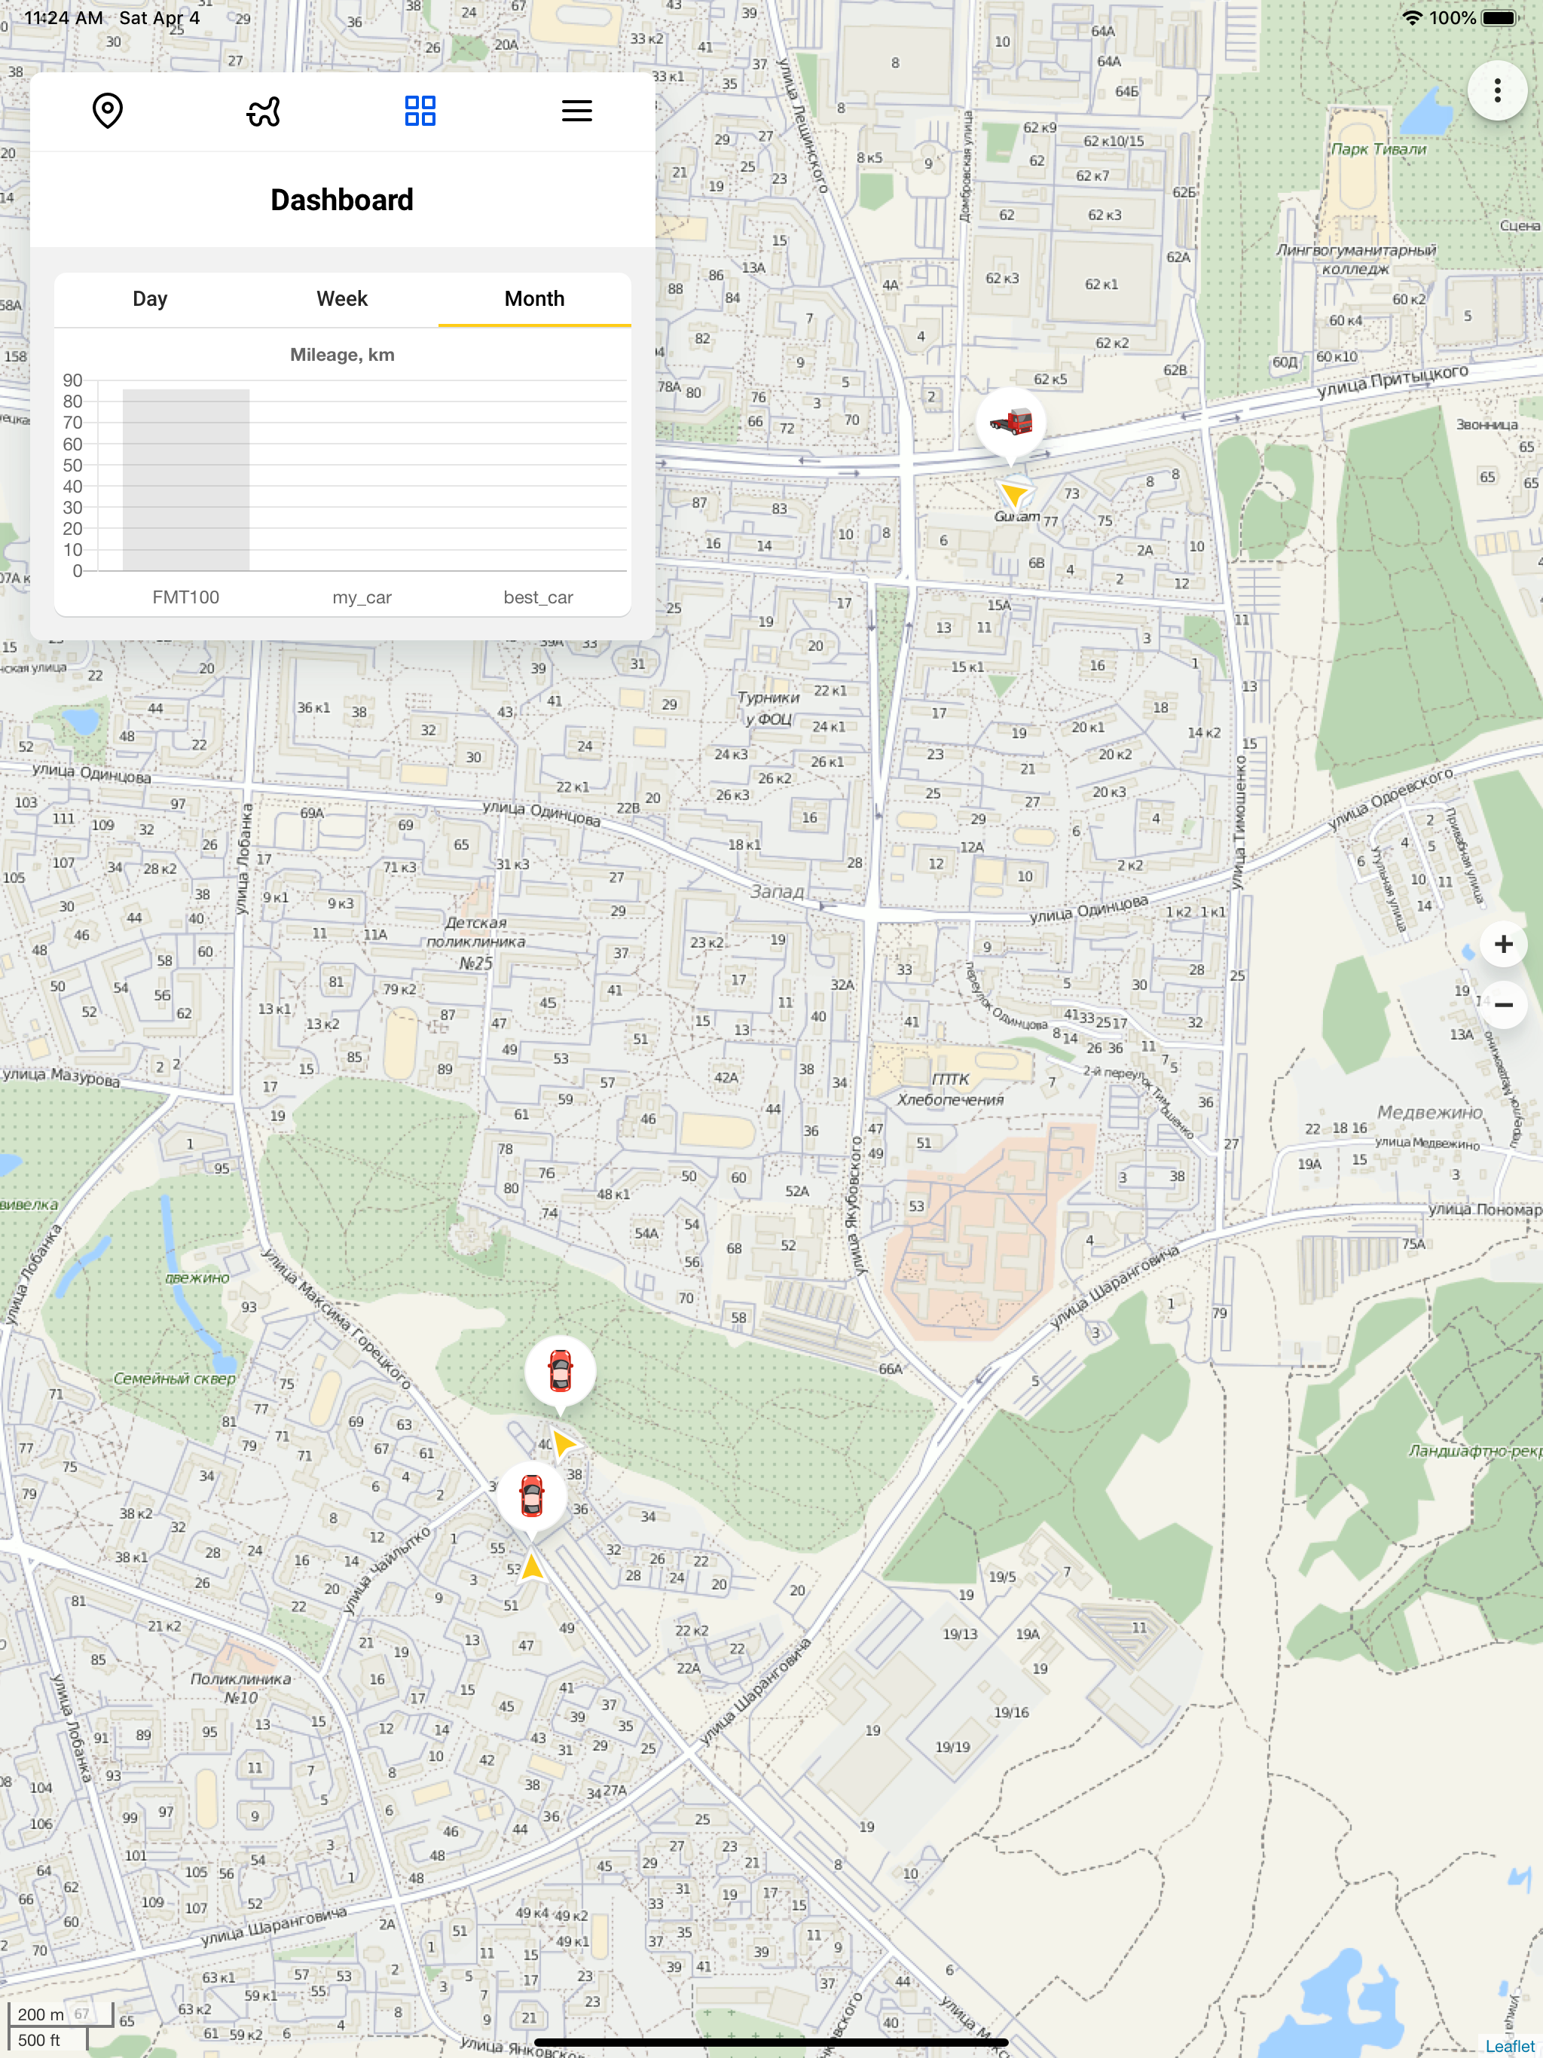Select the dashboard grid icon
This screenshot has width=1543, height=2058.
pyautogui.click(x=420, y=111)
